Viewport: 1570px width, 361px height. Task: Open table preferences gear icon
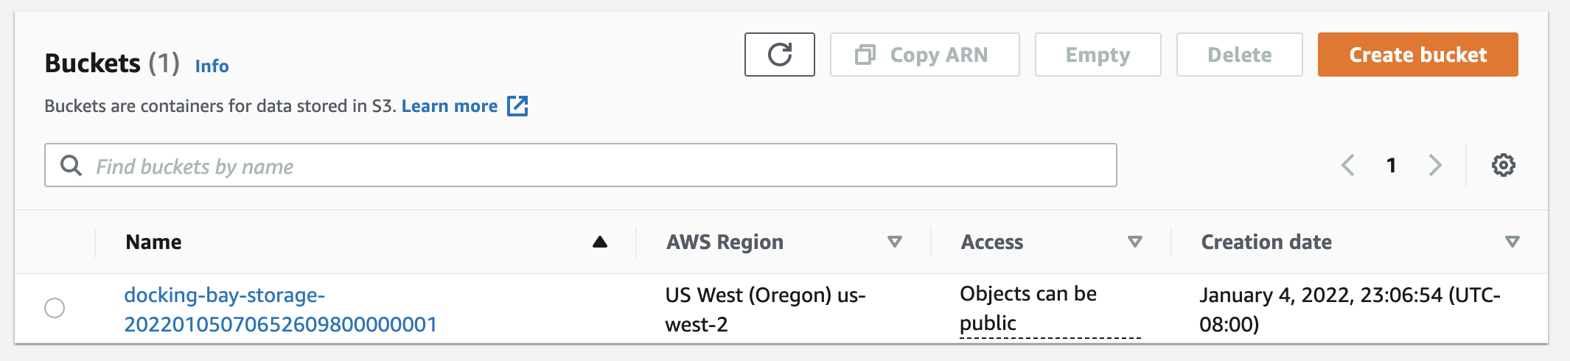click(1503, 165)
